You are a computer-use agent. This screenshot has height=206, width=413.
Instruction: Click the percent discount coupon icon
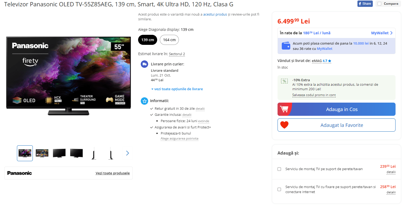tap(284, 81)
